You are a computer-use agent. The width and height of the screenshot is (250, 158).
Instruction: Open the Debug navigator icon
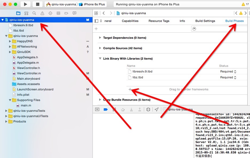(58, 13)
